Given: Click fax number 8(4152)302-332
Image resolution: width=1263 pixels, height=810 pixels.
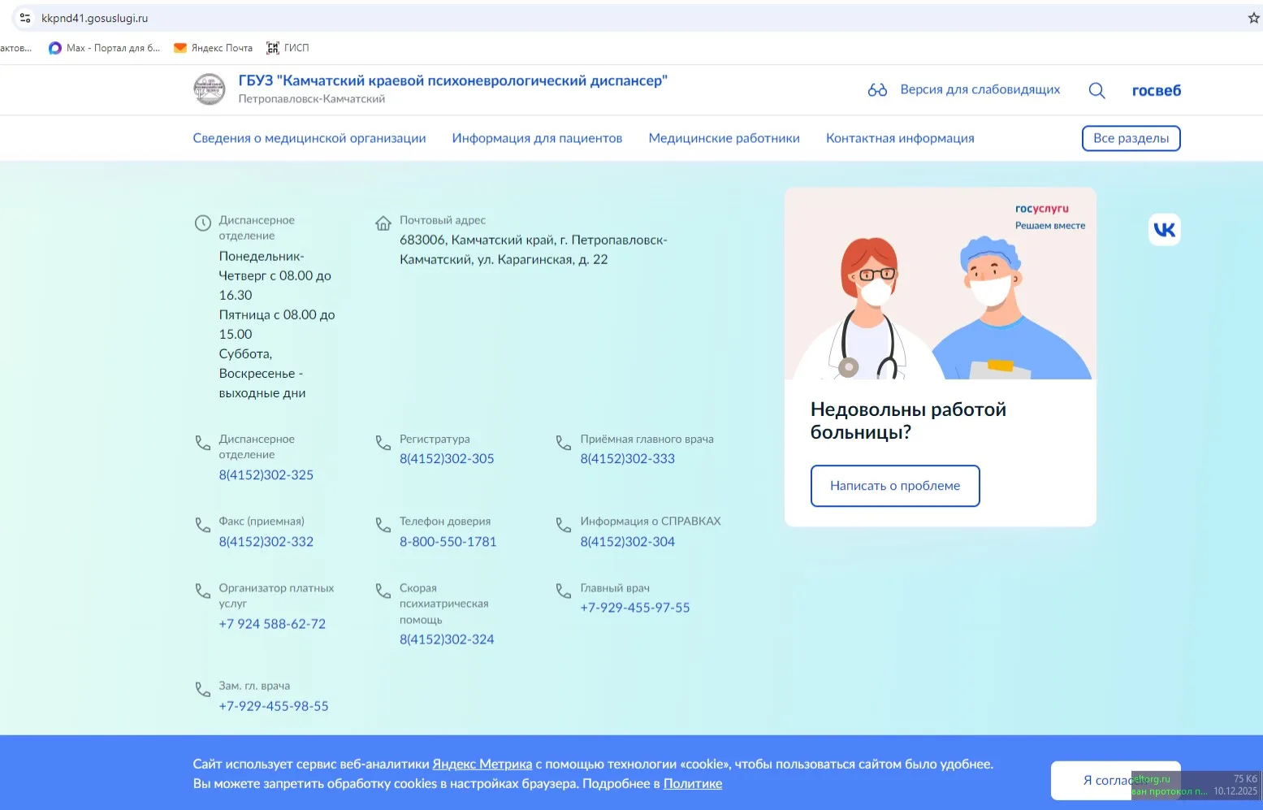Looking at the screenshot, I should click(x=266, y=541).
